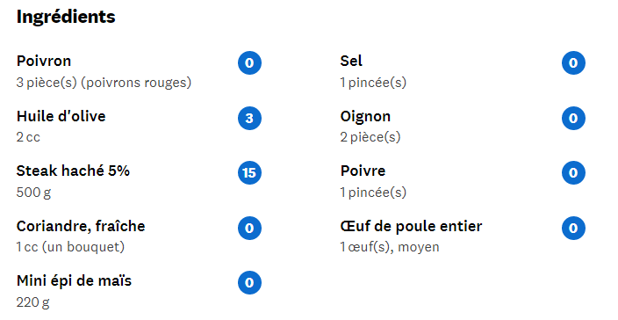Click the 3 pièce(s) poivrons rouges quantity text
The width and height of the screenshot is (618, 320).
104,83
